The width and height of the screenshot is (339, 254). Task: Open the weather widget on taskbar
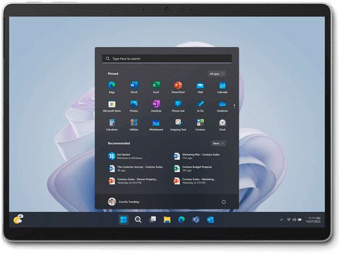(x=18, y=219)
